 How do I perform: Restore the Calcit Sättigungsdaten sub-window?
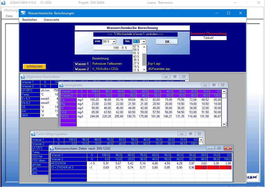tap(190, 134)
